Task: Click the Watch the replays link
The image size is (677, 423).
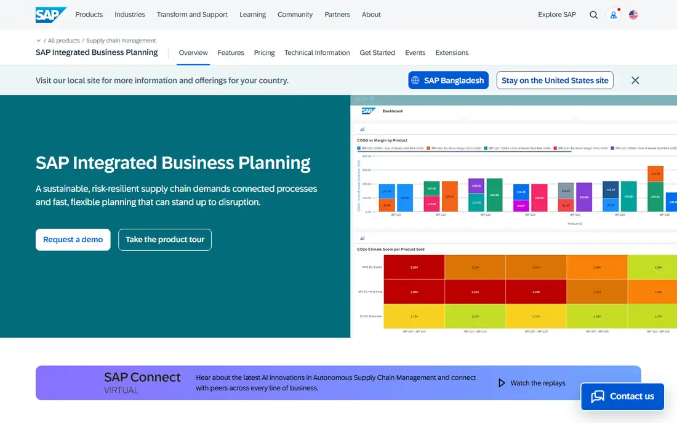Action: pos(537,383)
